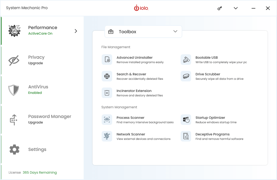Open the Advanced Uninstaller tool
This screenshot has height=180, width=277.
point(134,58)
